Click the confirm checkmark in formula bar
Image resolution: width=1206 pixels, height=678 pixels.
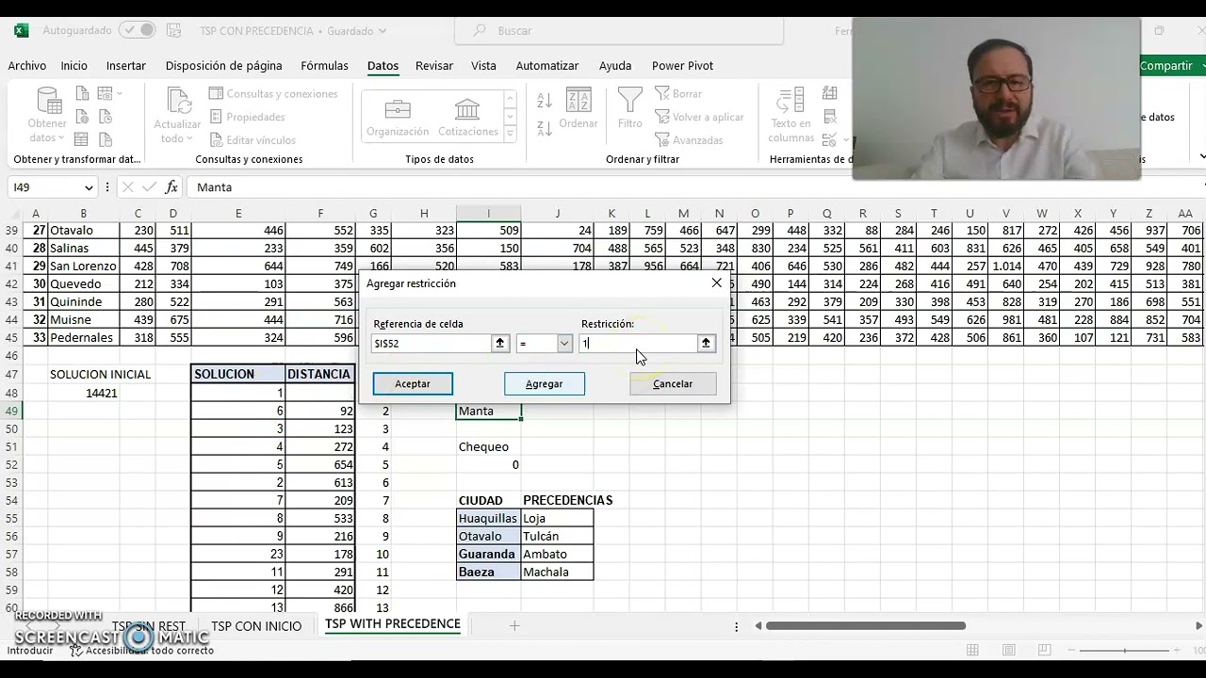149,187
